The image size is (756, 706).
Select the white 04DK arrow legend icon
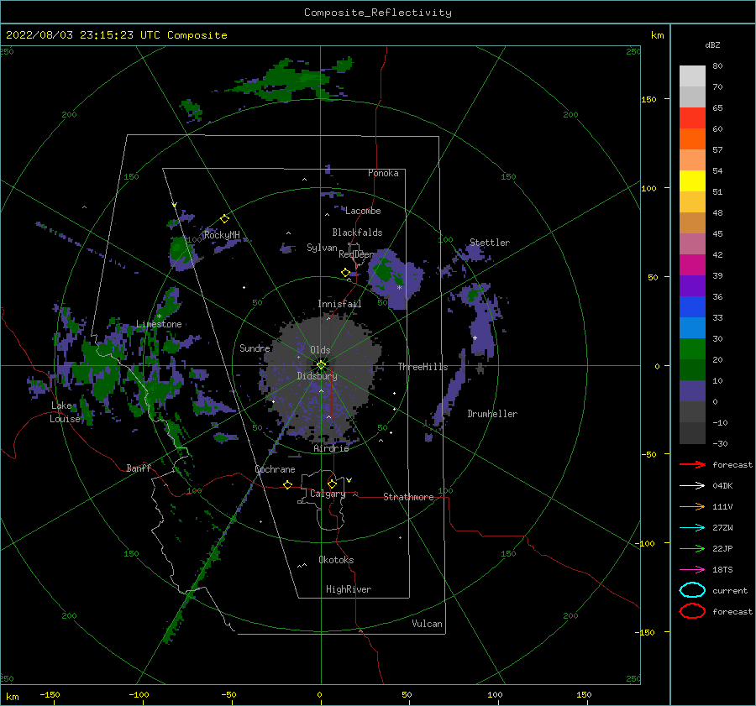[692, 485]
